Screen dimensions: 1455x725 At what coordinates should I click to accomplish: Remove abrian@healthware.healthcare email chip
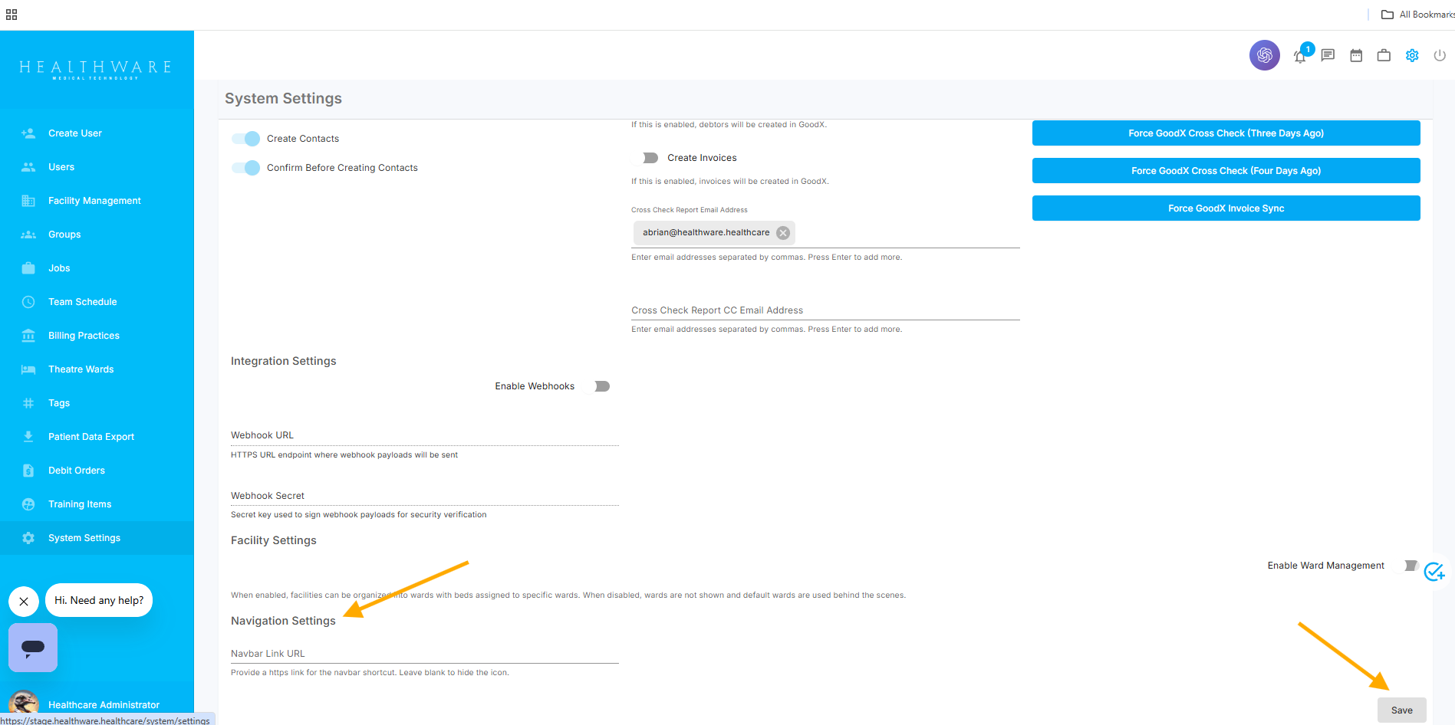coord(782,233)
